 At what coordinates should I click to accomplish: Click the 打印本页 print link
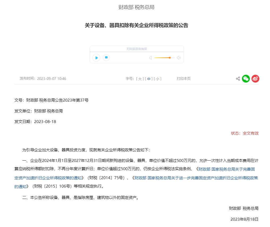[x=183, y=79]
